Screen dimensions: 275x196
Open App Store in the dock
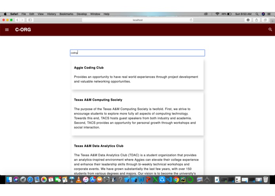click(93, 180)
